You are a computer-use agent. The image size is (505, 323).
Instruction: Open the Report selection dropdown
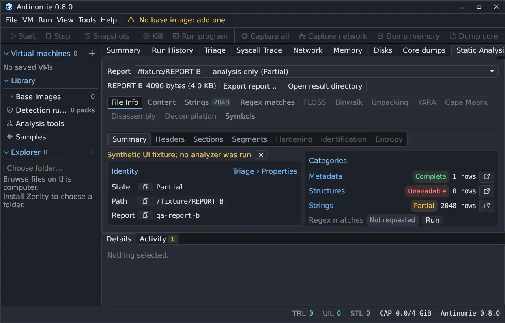(x=316, y=71)
